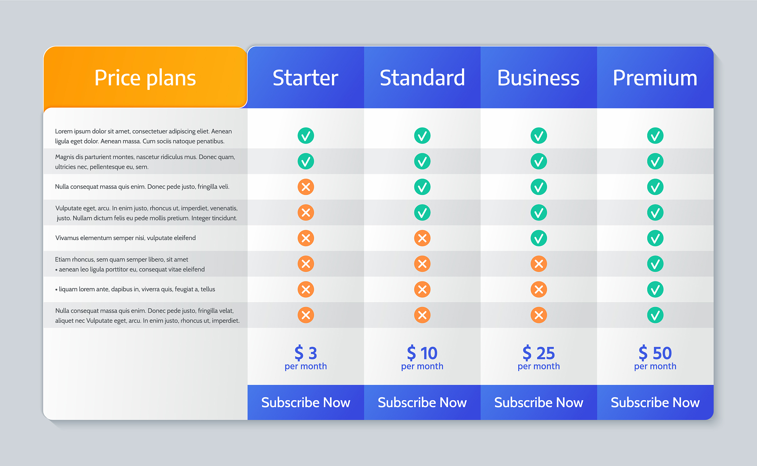Click Business's green check in Vivamus elementum row

(x=539, y=238)
